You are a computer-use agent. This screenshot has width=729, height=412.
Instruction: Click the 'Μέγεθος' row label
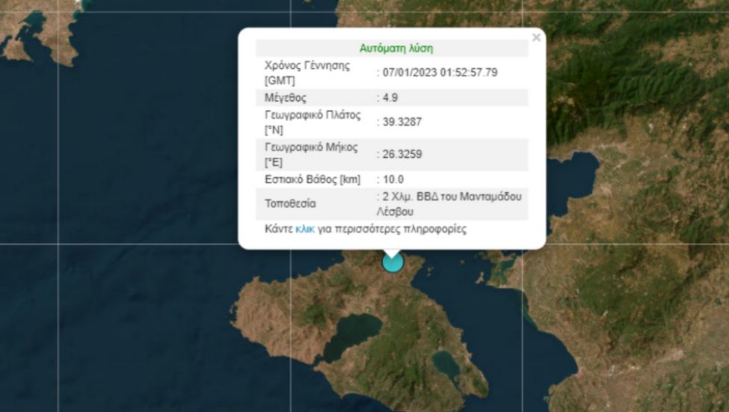(286, 97)
